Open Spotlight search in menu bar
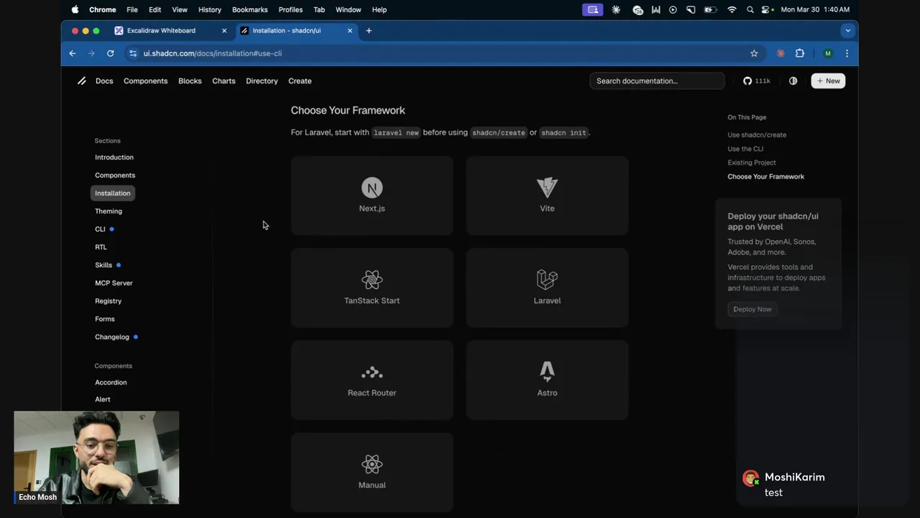Screen dimensions: 920x518 pyautogui.click(x=750, y=9)
